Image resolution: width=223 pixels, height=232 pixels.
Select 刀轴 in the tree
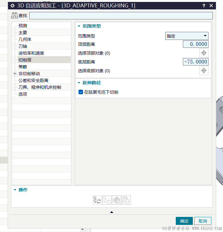(23, 46)
